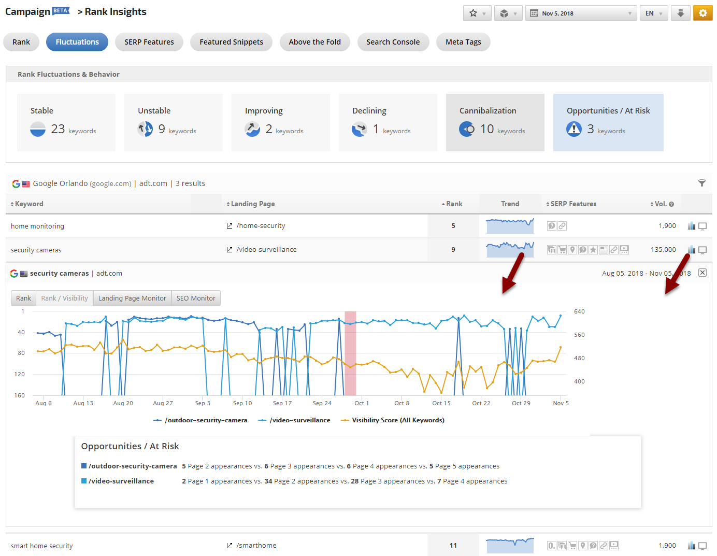This screenshot has width=717, height=556.
Task: Select the Opportunities / At Risk card
Action: click(608, 122)
